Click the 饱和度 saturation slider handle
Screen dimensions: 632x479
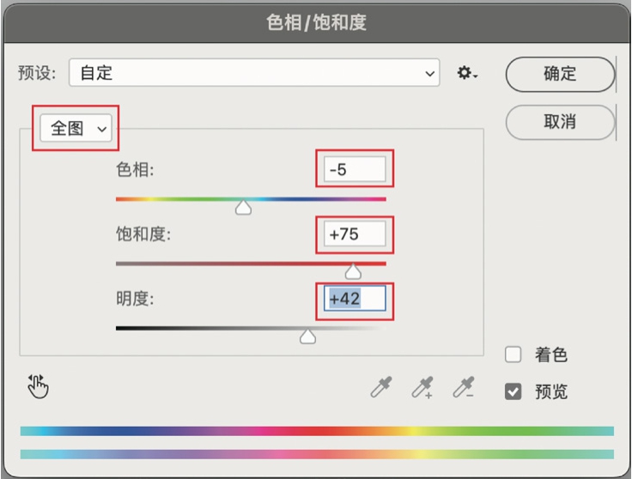pos(352,272)
